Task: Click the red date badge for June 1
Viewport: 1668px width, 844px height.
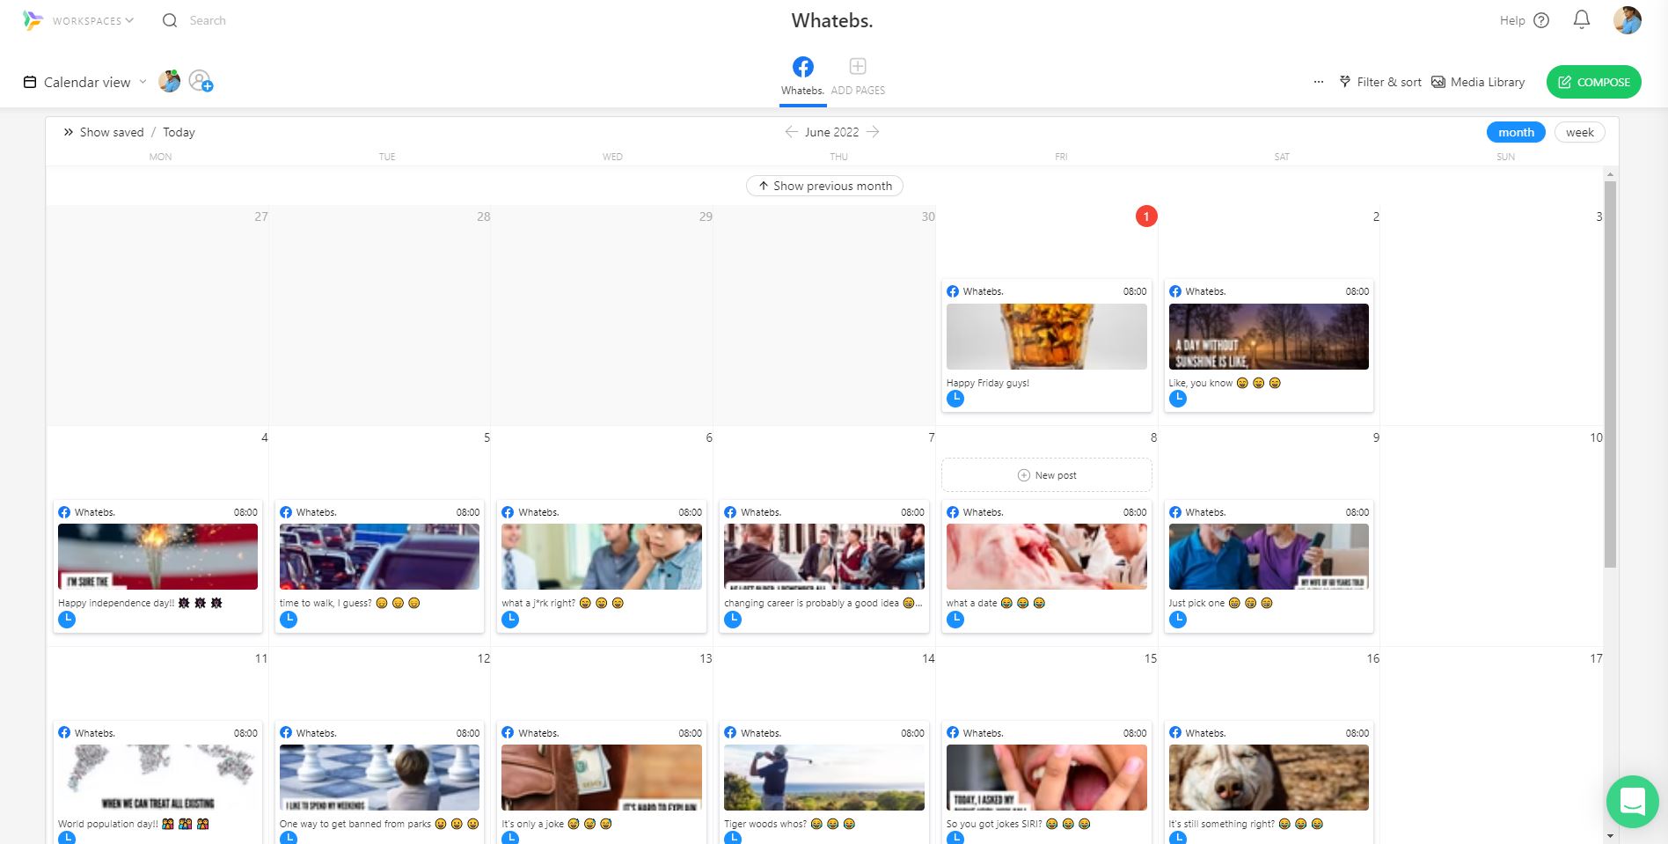Action: click(x=1146, y=217)
